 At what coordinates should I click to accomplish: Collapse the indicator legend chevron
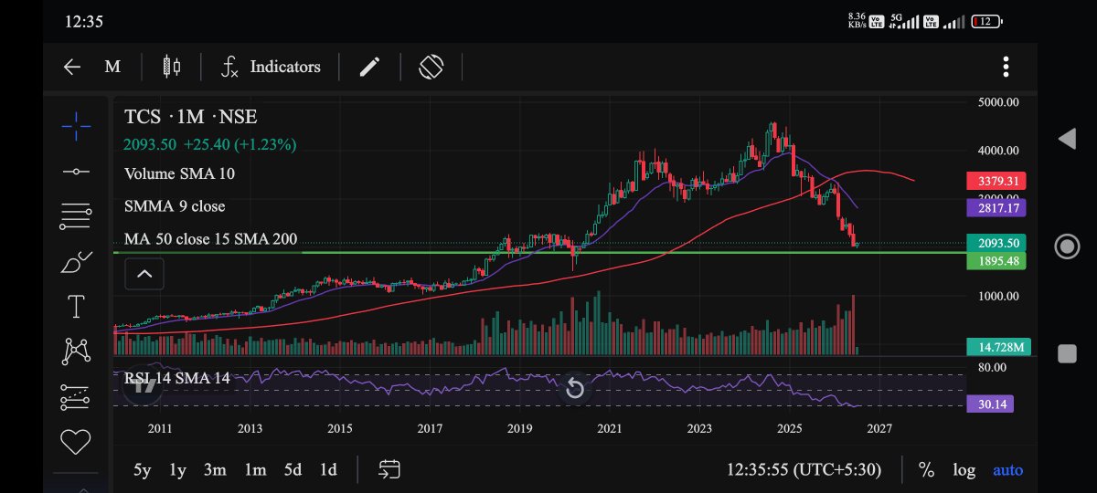pos(144,272)
